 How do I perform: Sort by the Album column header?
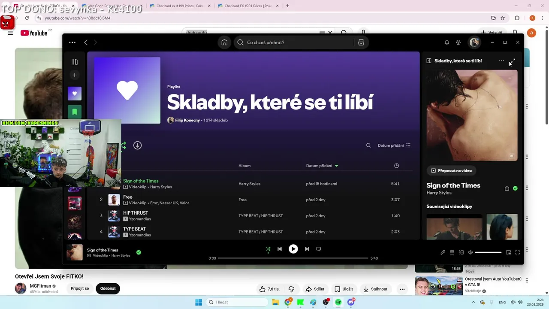tap(244, 166)
